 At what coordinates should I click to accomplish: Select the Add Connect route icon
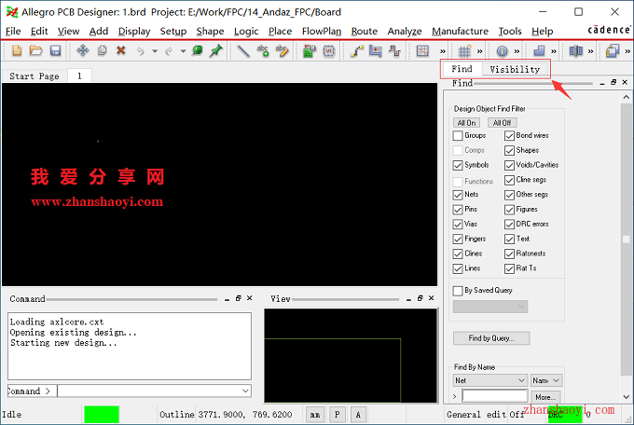356,51
